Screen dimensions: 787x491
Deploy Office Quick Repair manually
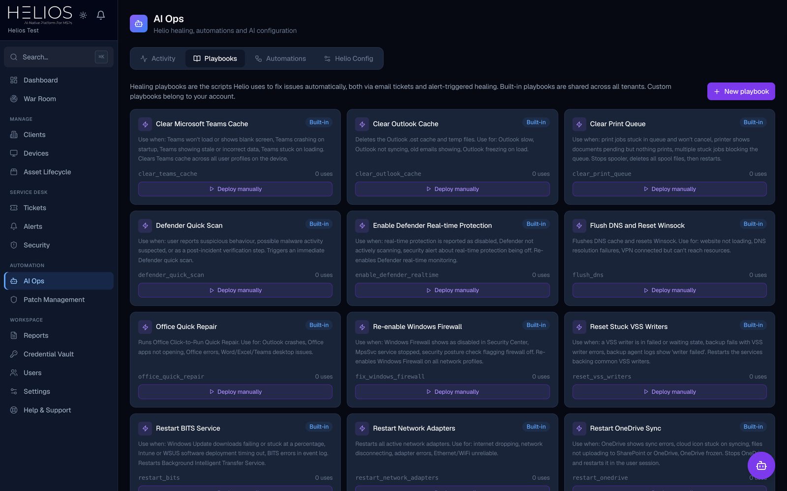(x=235, y=392)
